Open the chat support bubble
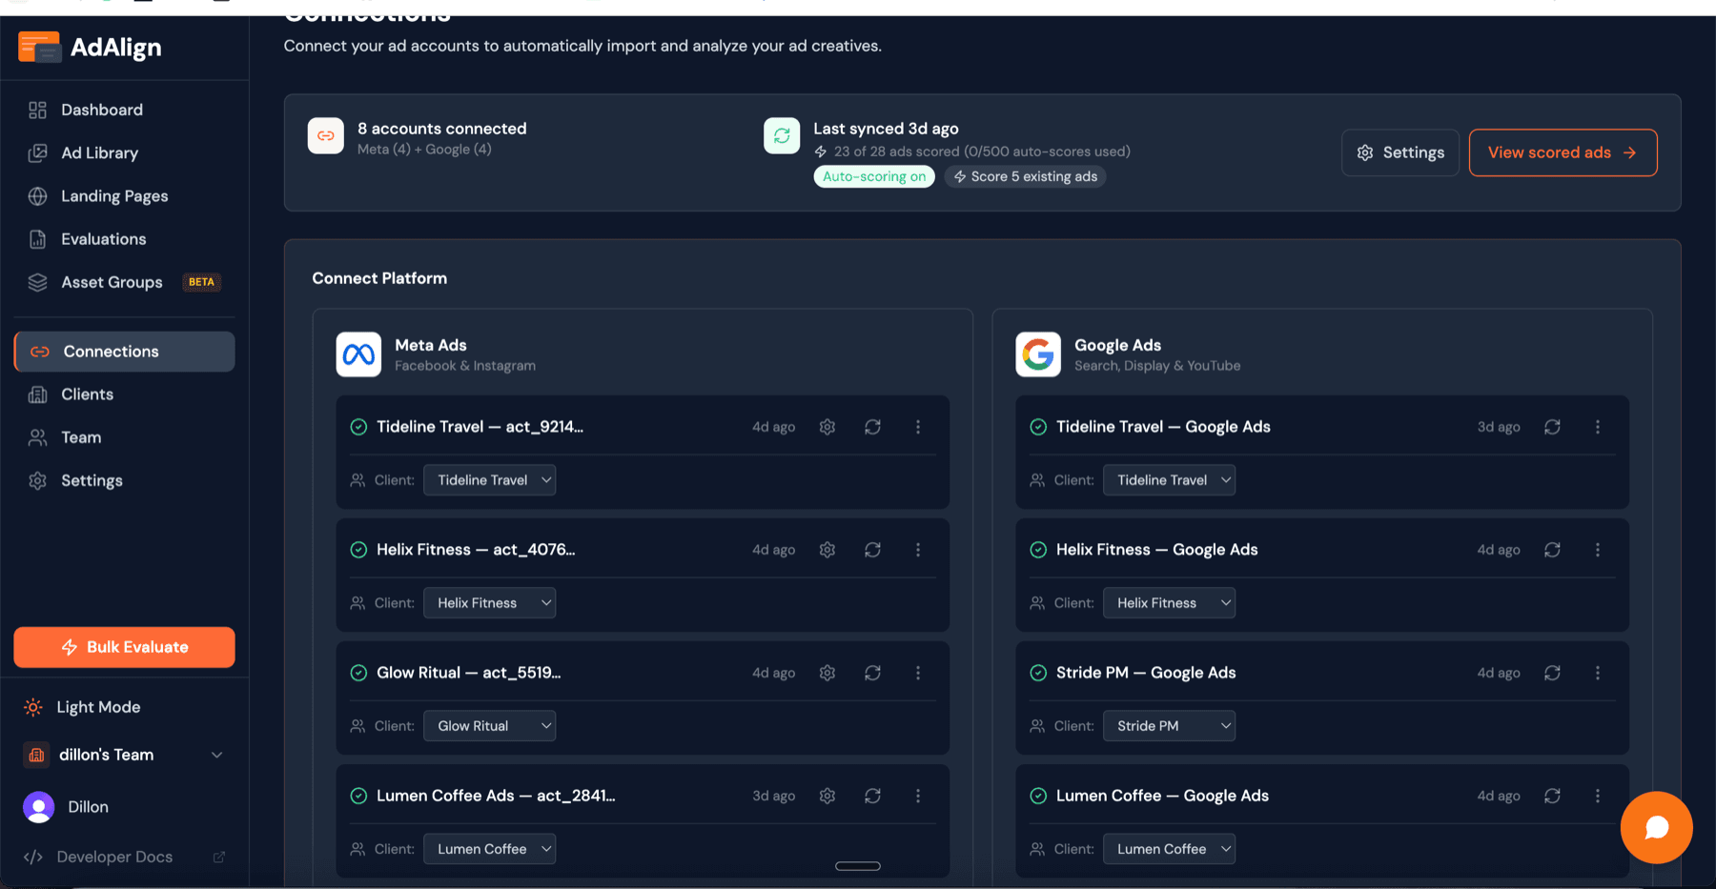The width and height of the screenshot is (1716, 889). pos(1656,827)
